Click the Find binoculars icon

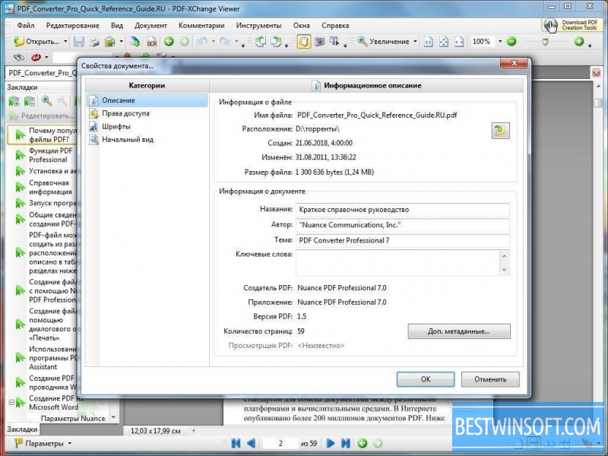pos(18,58)
